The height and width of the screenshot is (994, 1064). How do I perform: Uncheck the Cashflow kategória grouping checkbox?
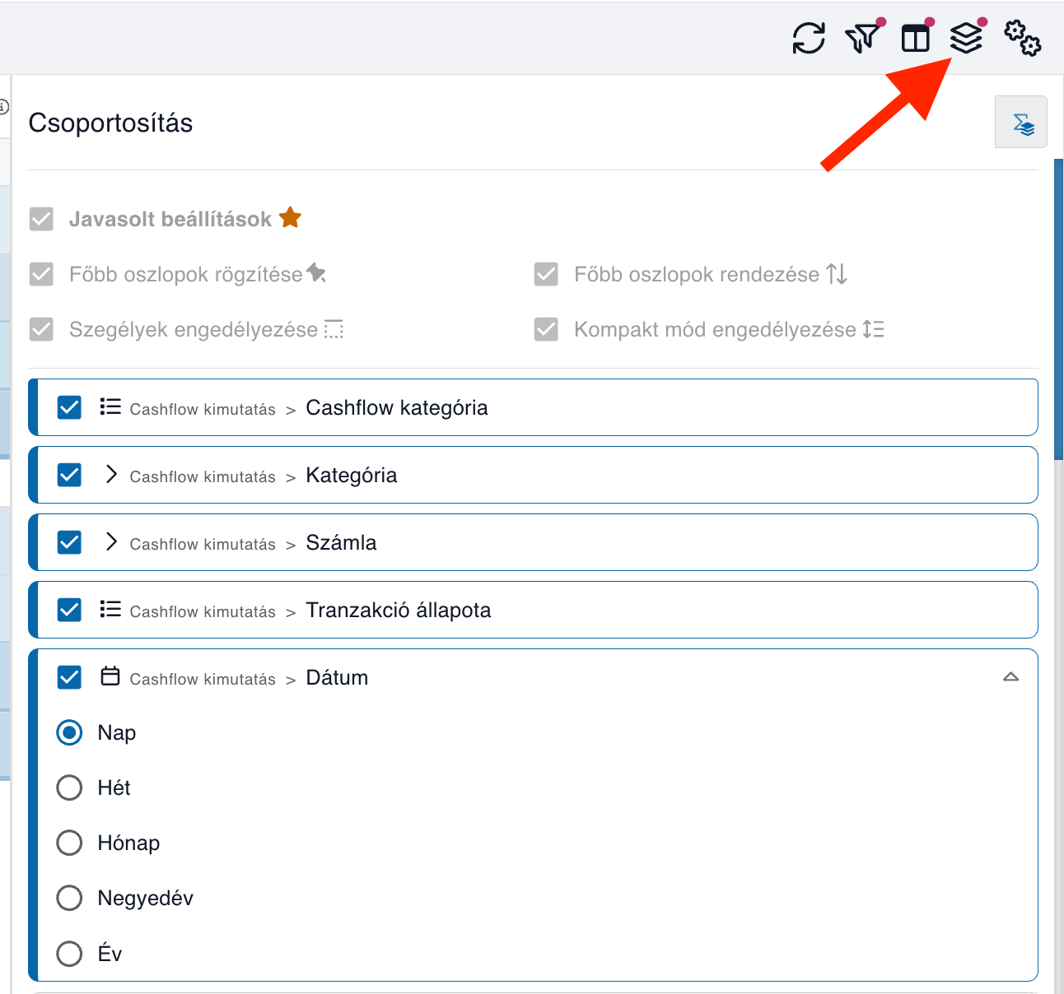click(x=69, y=407)
